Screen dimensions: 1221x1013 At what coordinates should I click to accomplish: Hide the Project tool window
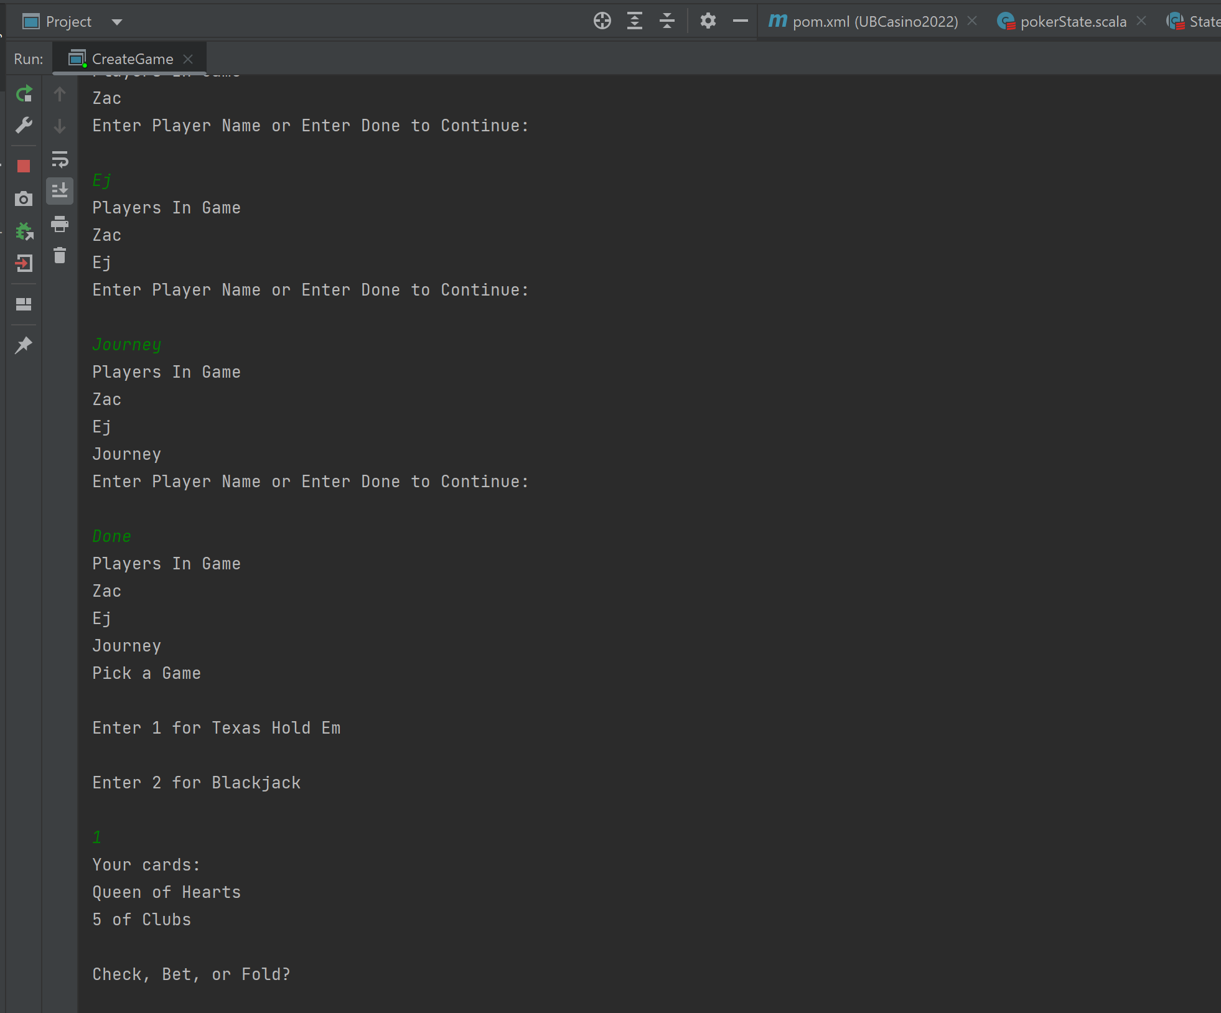pos(740,21)
